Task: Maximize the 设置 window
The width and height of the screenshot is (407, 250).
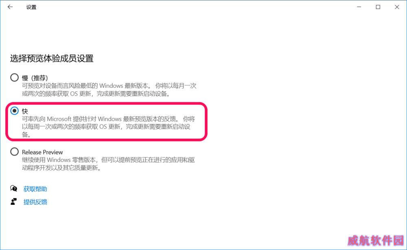Action: pyautogui.click(x=378, y=7)
